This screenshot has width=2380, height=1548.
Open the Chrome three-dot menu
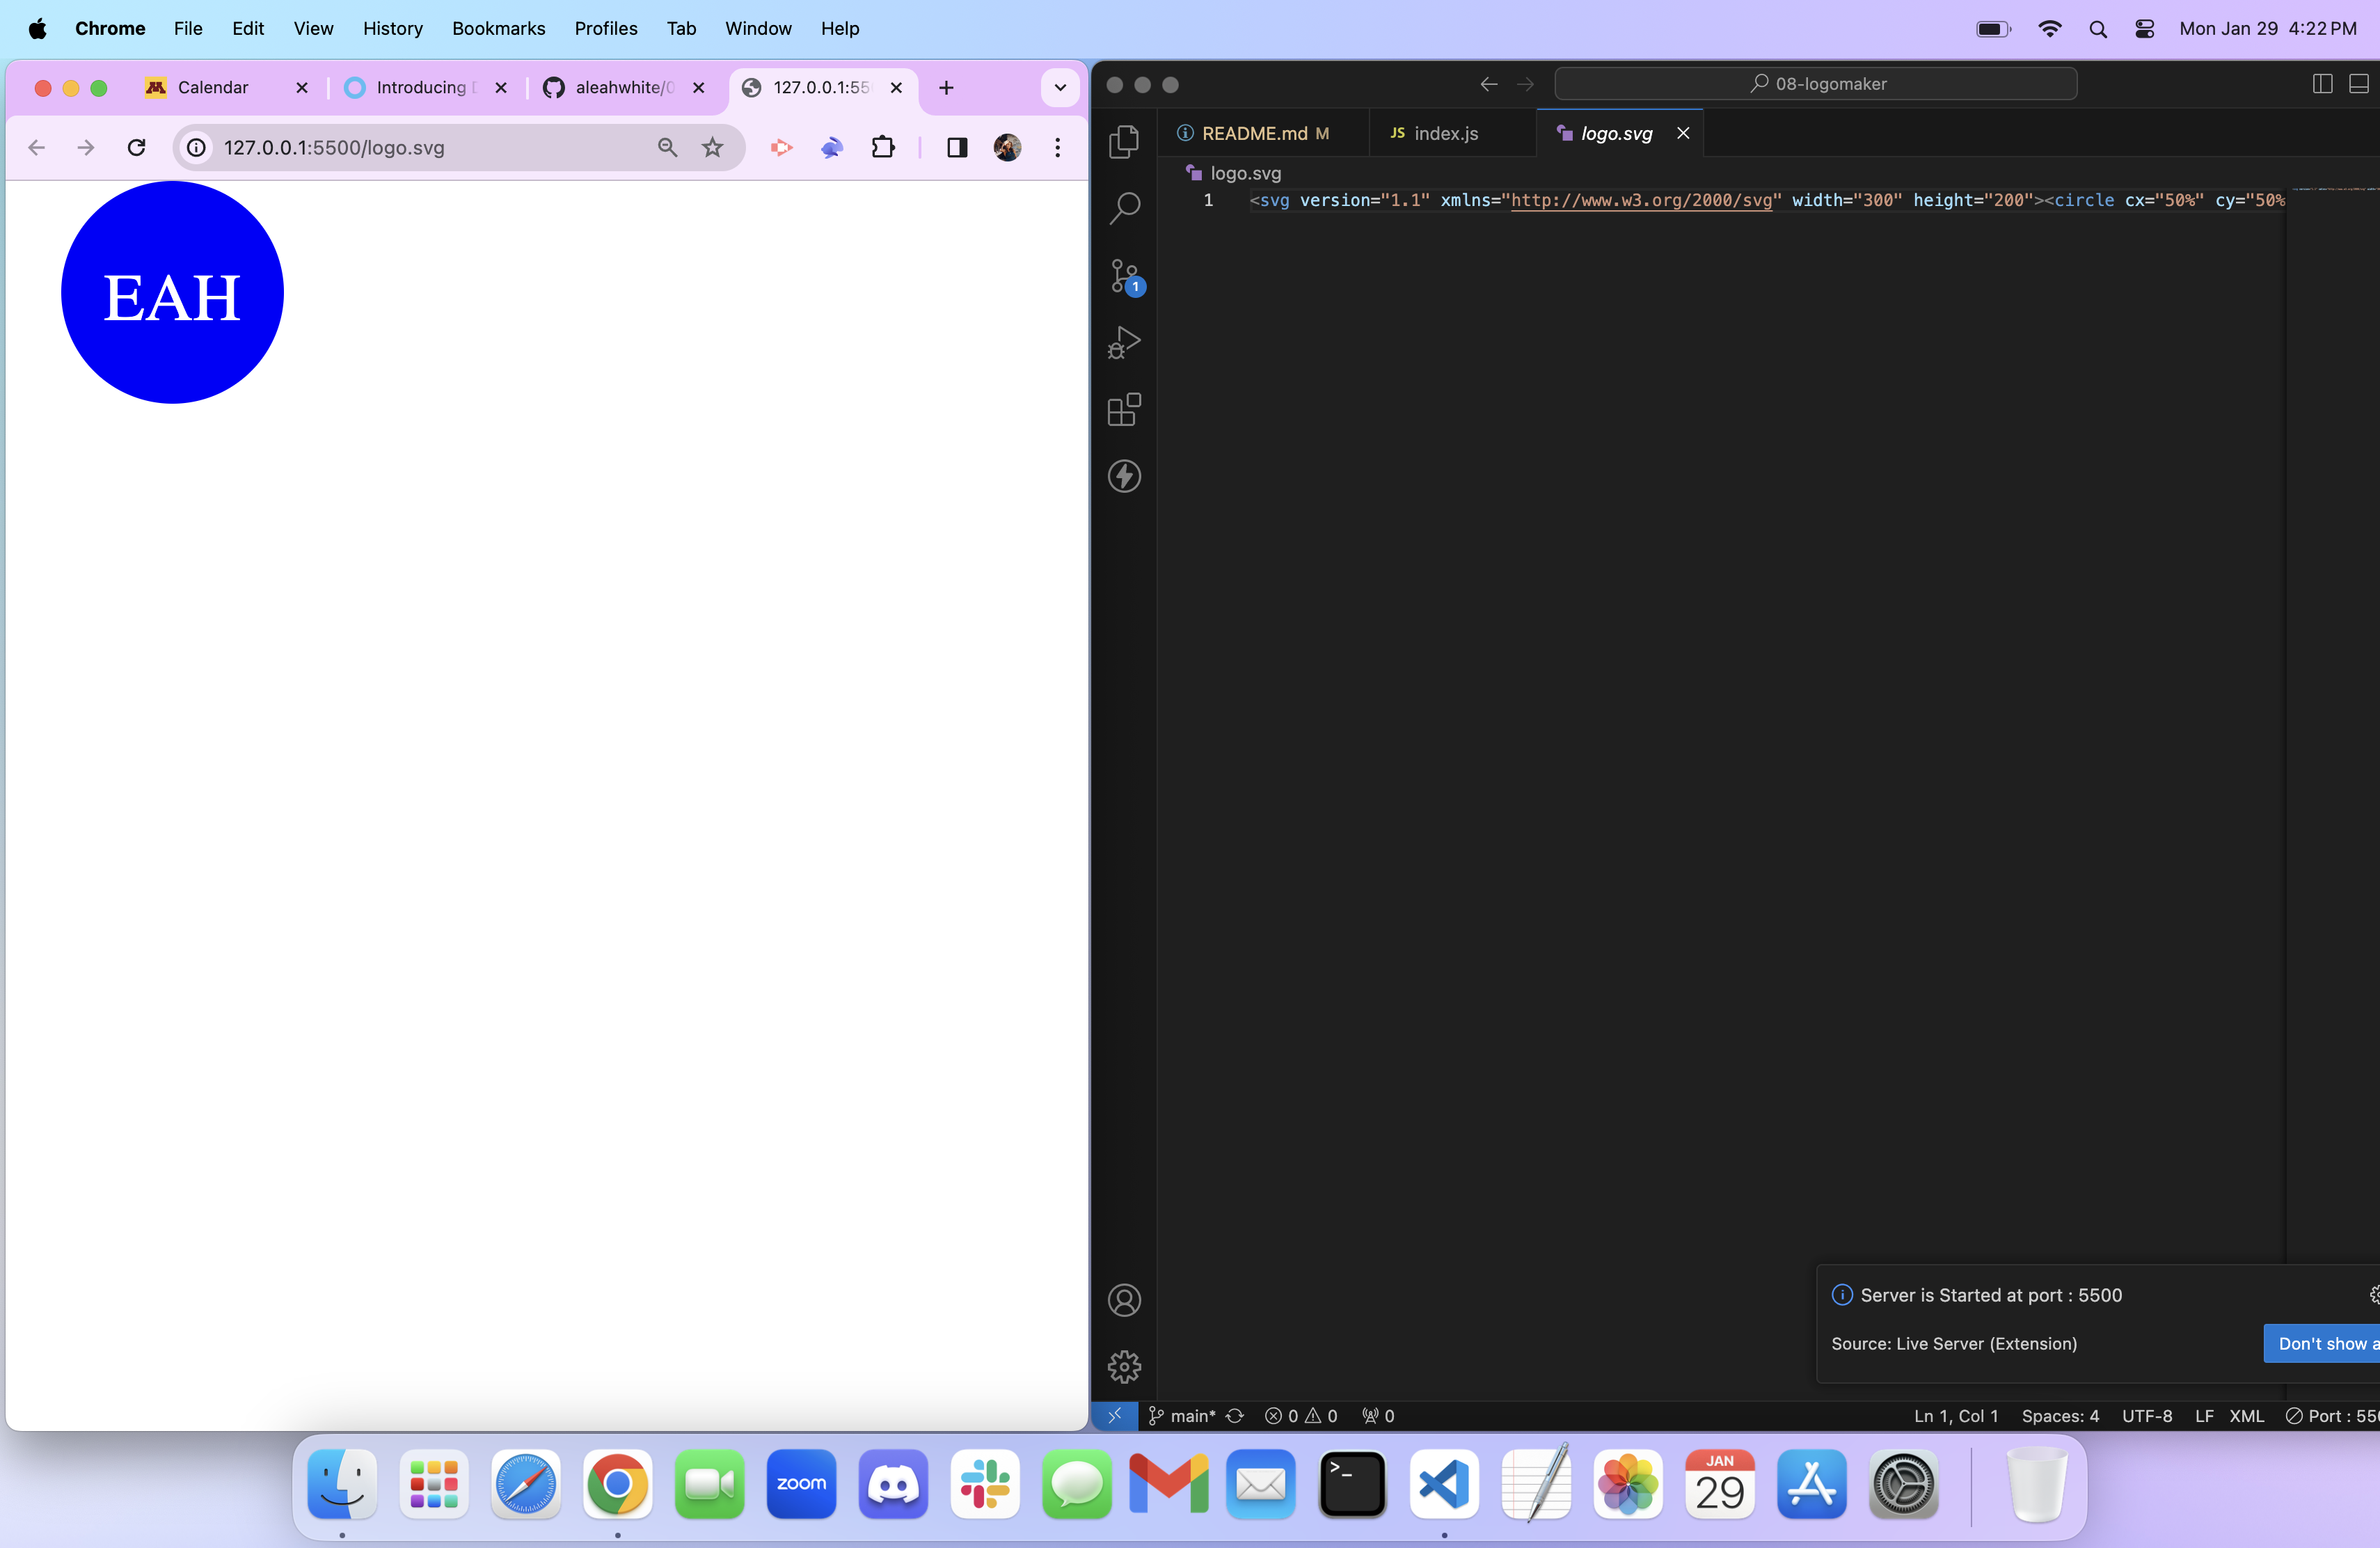pos(1057,148)
